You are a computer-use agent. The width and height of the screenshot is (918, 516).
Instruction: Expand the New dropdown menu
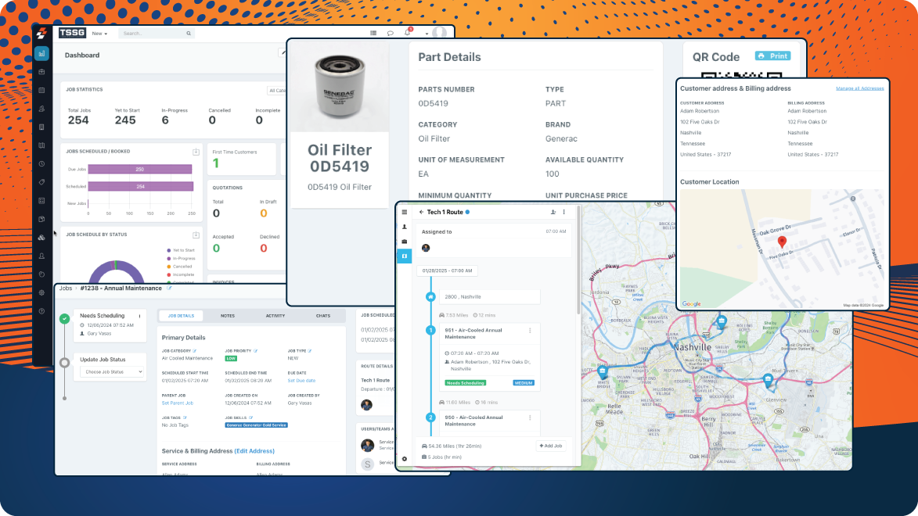point(99,34)
